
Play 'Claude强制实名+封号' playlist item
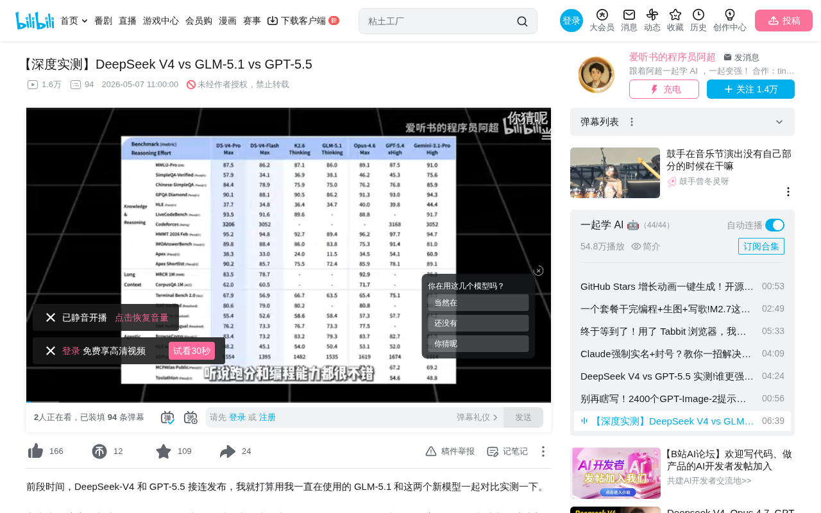click(x=682, y=353)
